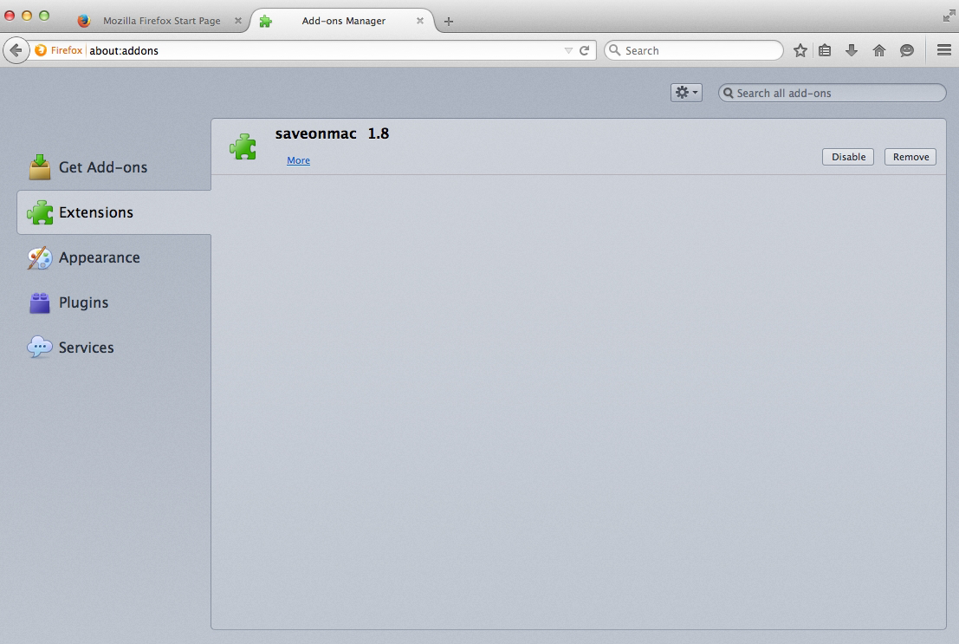Open a new tab with plus button

coord(448,22)
